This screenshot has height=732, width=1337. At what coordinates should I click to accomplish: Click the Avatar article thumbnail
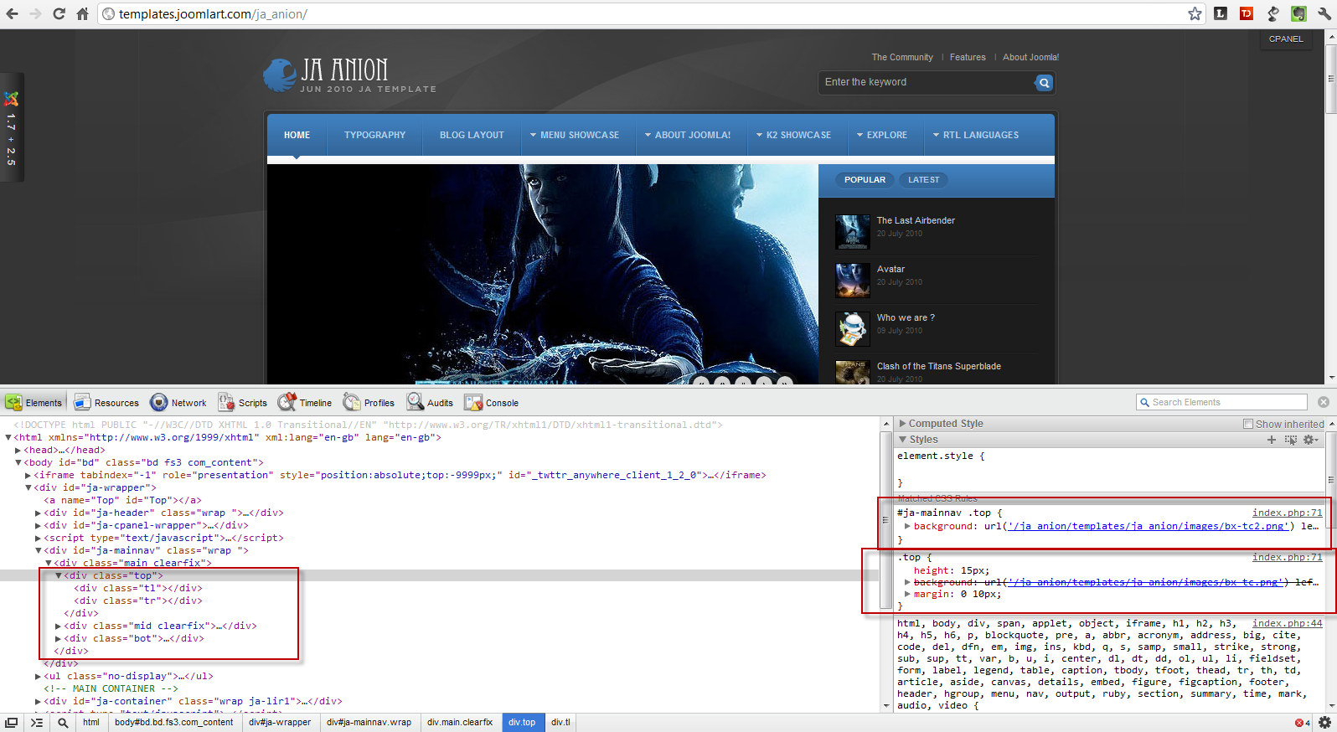[x=852, y=281]
